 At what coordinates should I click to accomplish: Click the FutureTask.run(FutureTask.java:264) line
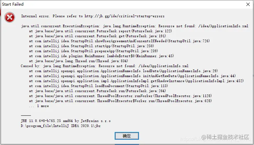[97, 91]
